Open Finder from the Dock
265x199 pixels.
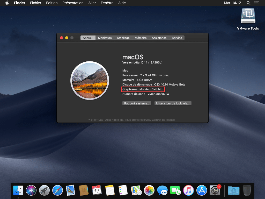coord(18,190)
